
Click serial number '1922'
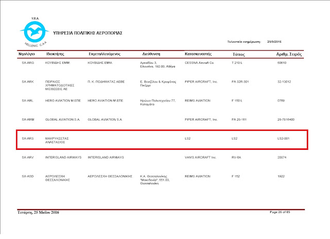click(x=281, y=176)
